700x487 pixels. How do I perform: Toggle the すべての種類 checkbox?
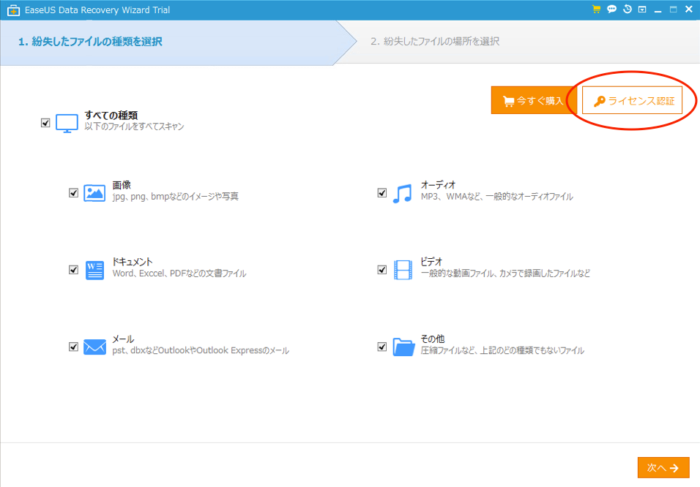[x=45, y=123]
